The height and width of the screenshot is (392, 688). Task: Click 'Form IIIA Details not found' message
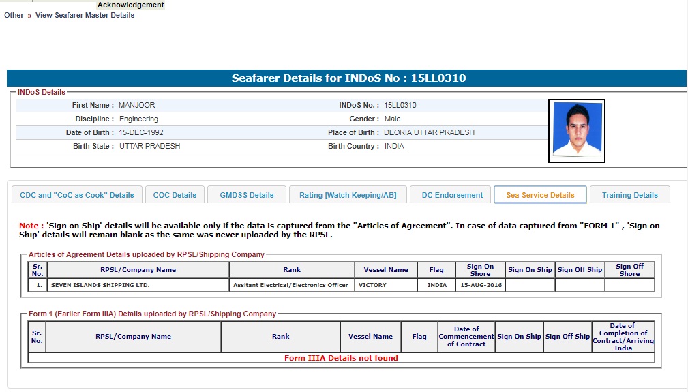pyautogui.click(x=341, y=358)
